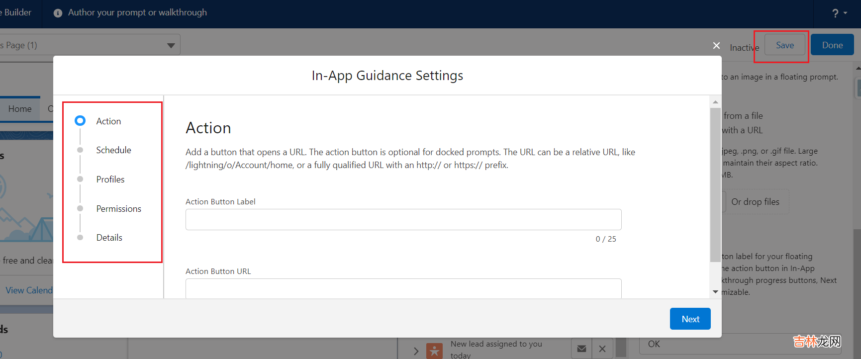Expand the notification chevron arrow

(416, 351)
